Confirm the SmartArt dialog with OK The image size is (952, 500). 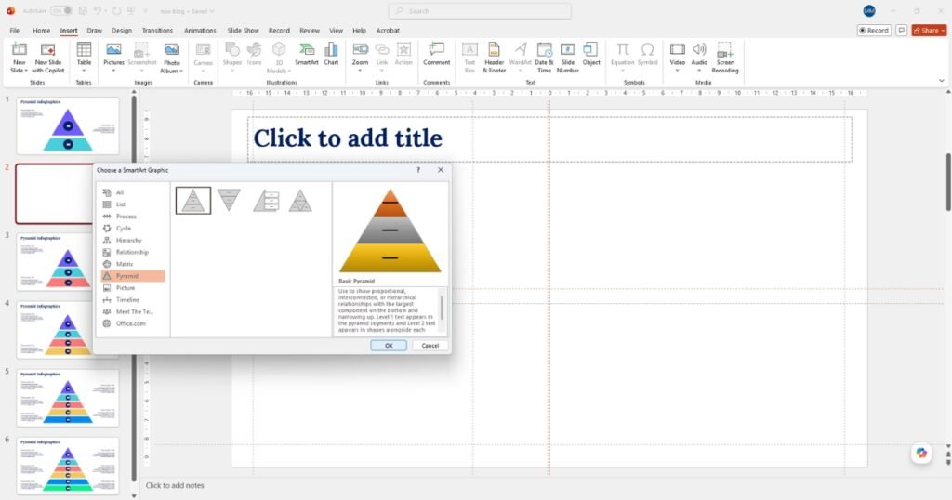pos(389,346)
